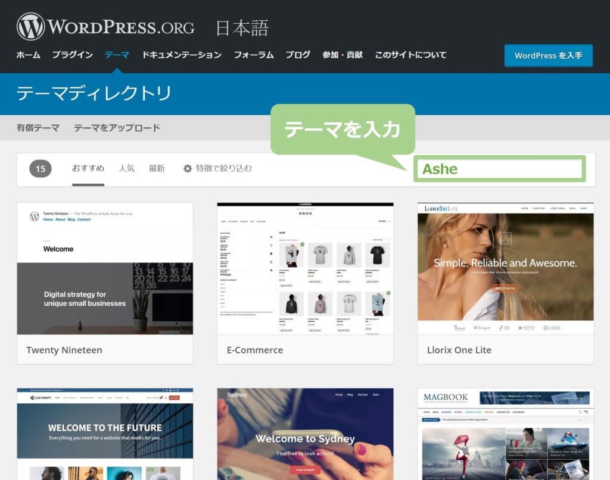This screenshot has height=480, width=610.
Task: Open the ホーム menu item
Action: [x=29, y=55]
